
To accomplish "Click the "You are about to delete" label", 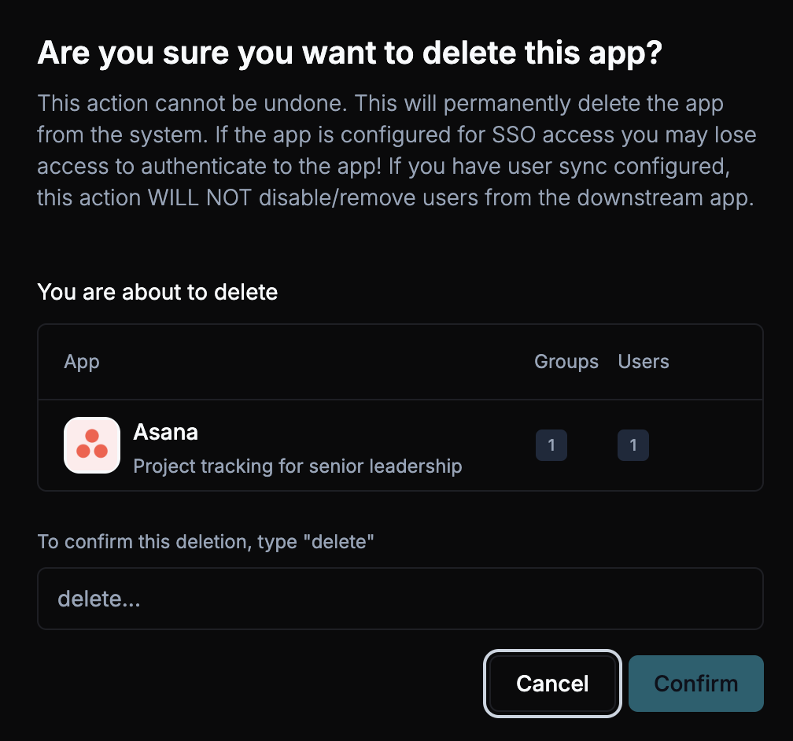I will (157, 293).
